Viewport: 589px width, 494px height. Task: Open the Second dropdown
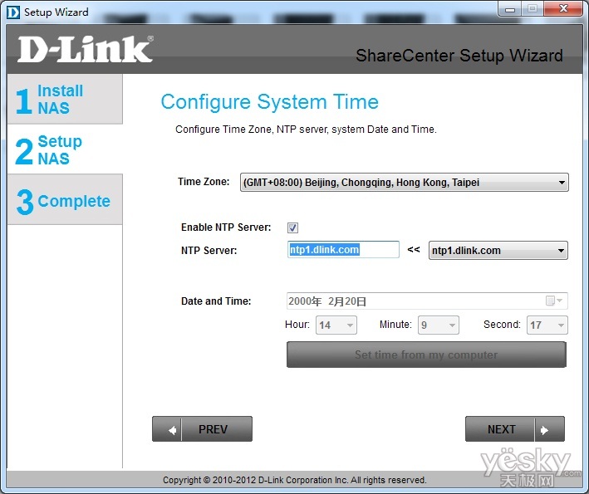[x=547, y=325]
